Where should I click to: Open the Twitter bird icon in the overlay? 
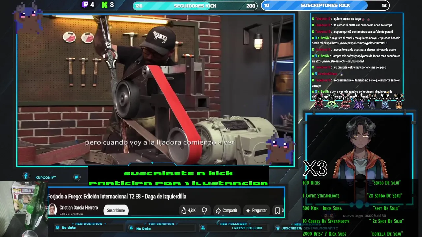[76, 177]
